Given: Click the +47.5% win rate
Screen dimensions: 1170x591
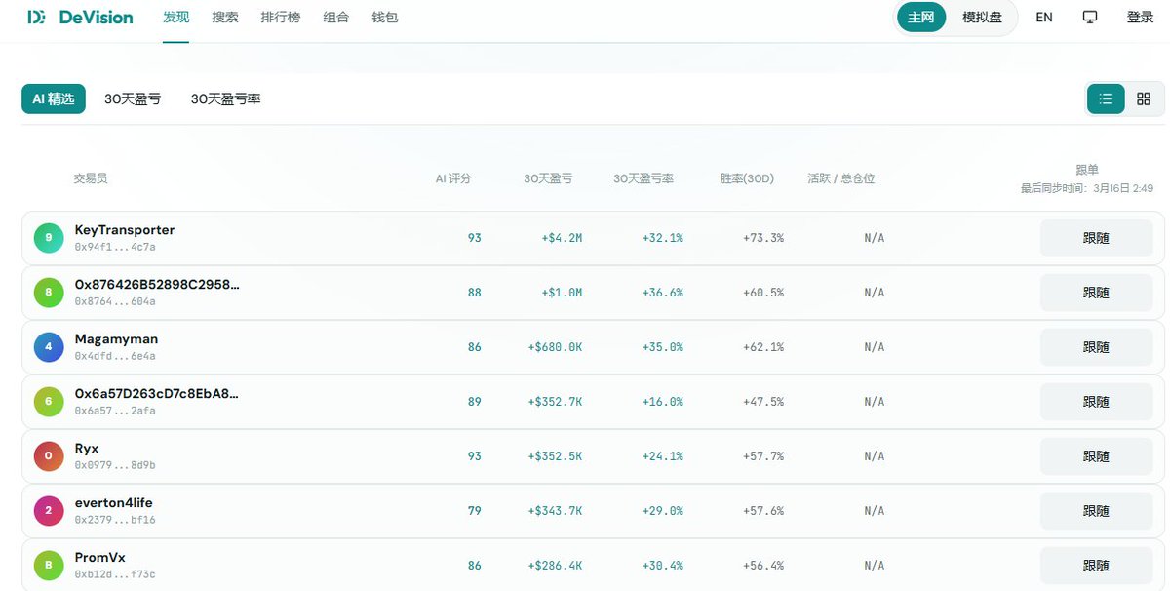Looking at the screenshot, I should click(x=763, y=402).
